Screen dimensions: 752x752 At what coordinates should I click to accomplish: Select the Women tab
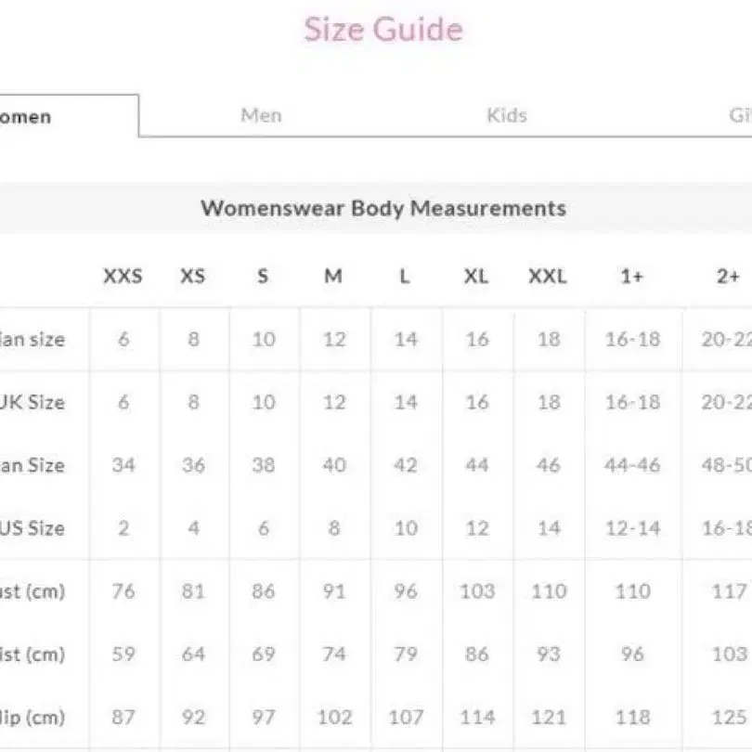coord(28,117)
